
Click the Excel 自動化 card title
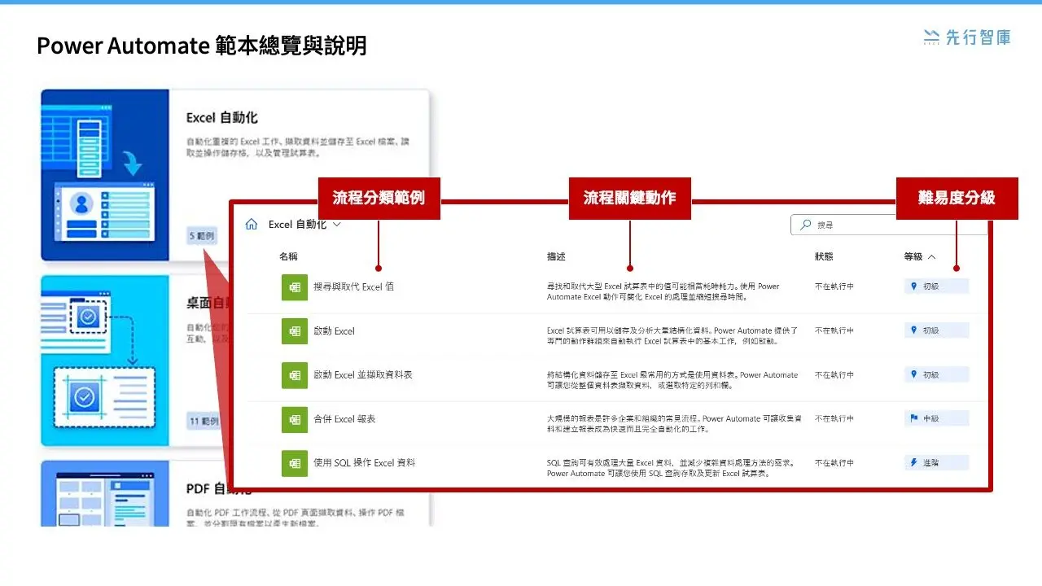[222, 118]
